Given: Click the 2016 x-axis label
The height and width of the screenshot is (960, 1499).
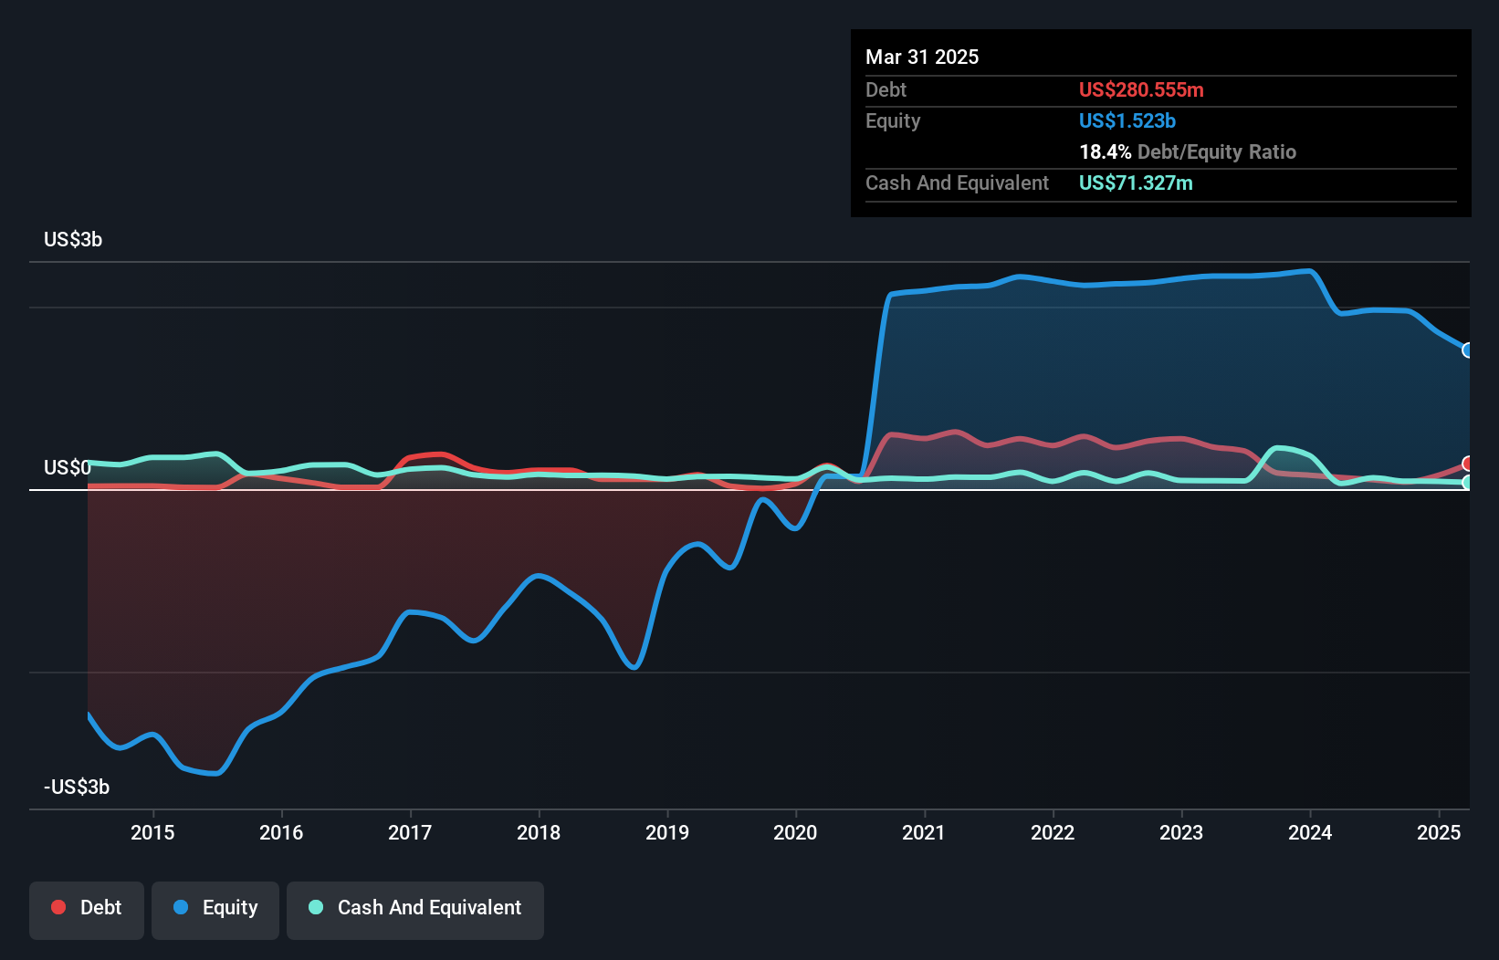Looking at the screenshot, I should [281, 832].
